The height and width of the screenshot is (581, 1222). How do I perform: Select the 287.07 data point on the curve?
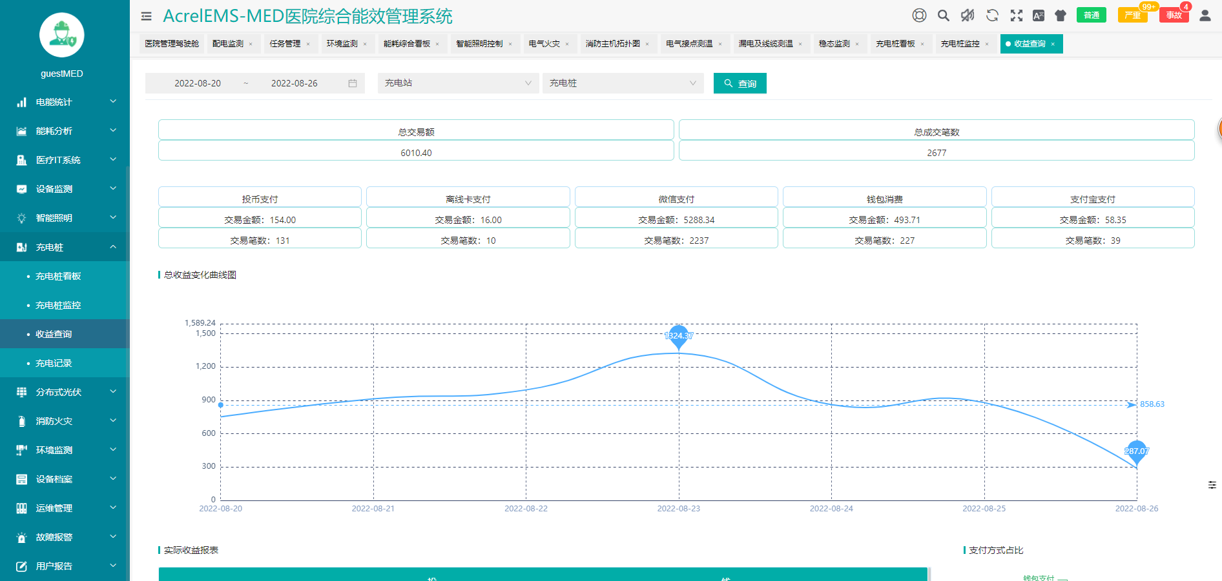1137,451
